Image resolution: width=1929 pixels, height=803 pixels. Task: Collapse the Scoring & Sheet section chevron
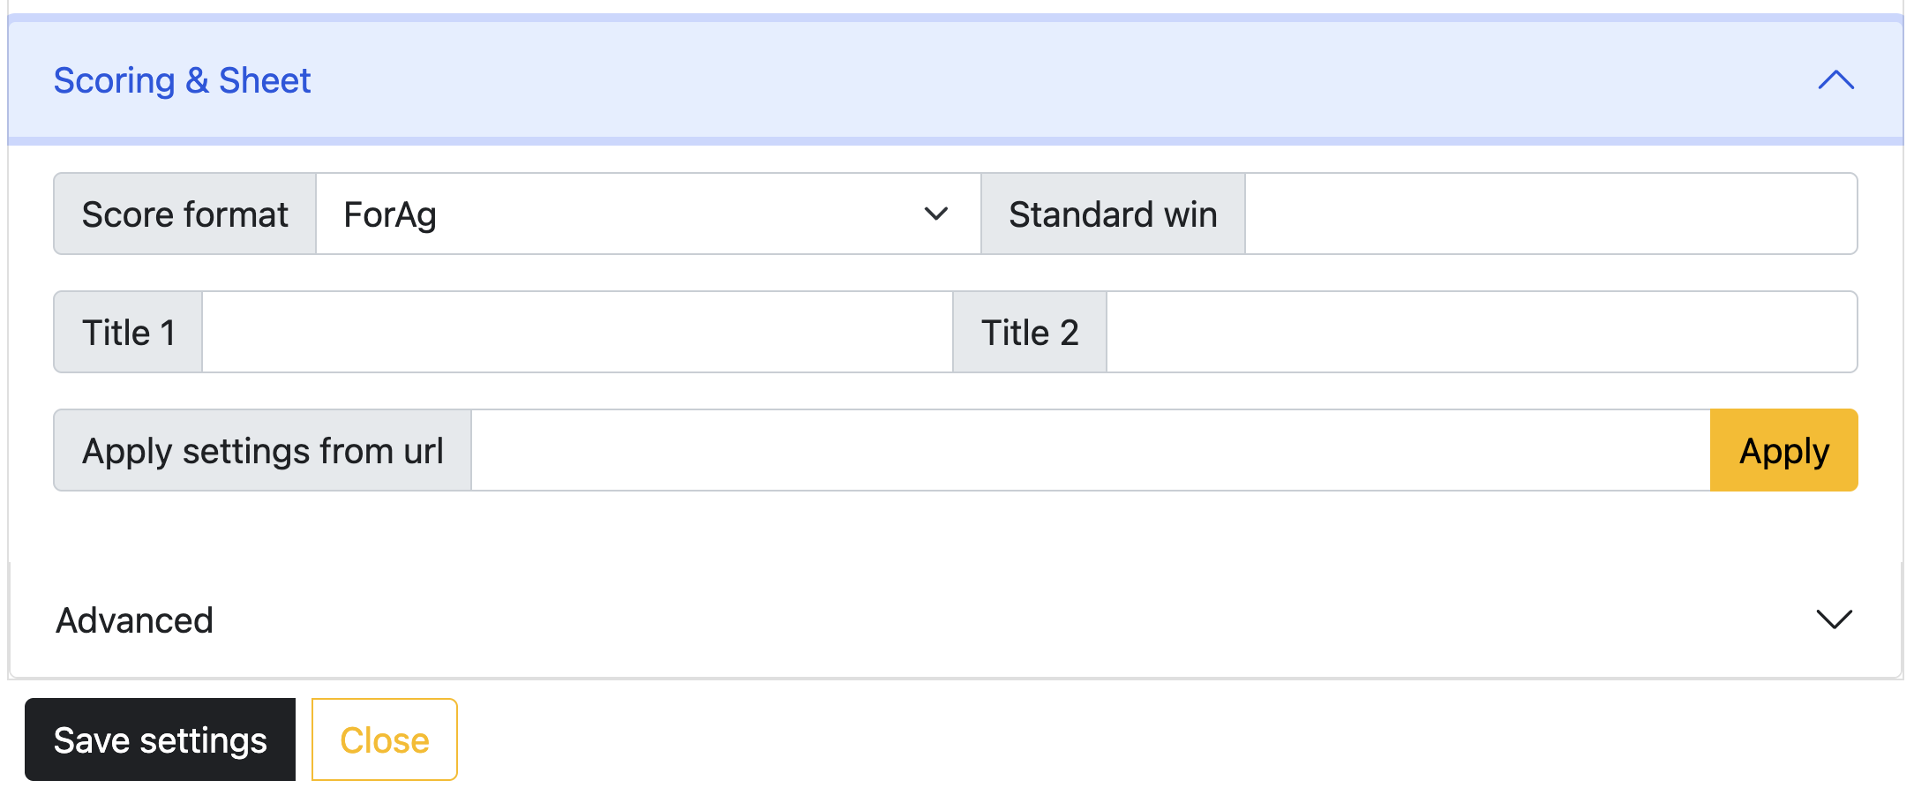tap(1835, 80)
